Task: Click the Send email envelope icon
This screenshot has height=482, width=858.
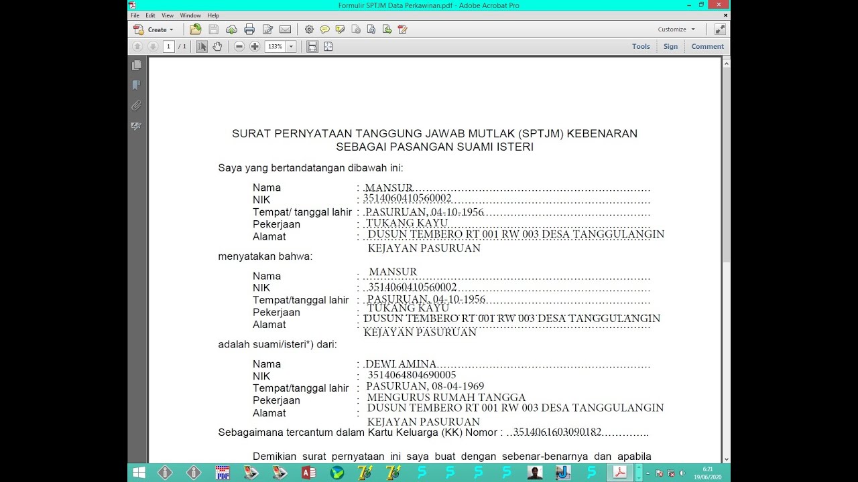Action: pos(285,29)
